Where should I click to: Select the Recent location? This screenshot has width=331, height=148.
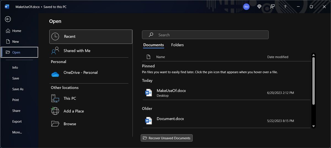91,37
